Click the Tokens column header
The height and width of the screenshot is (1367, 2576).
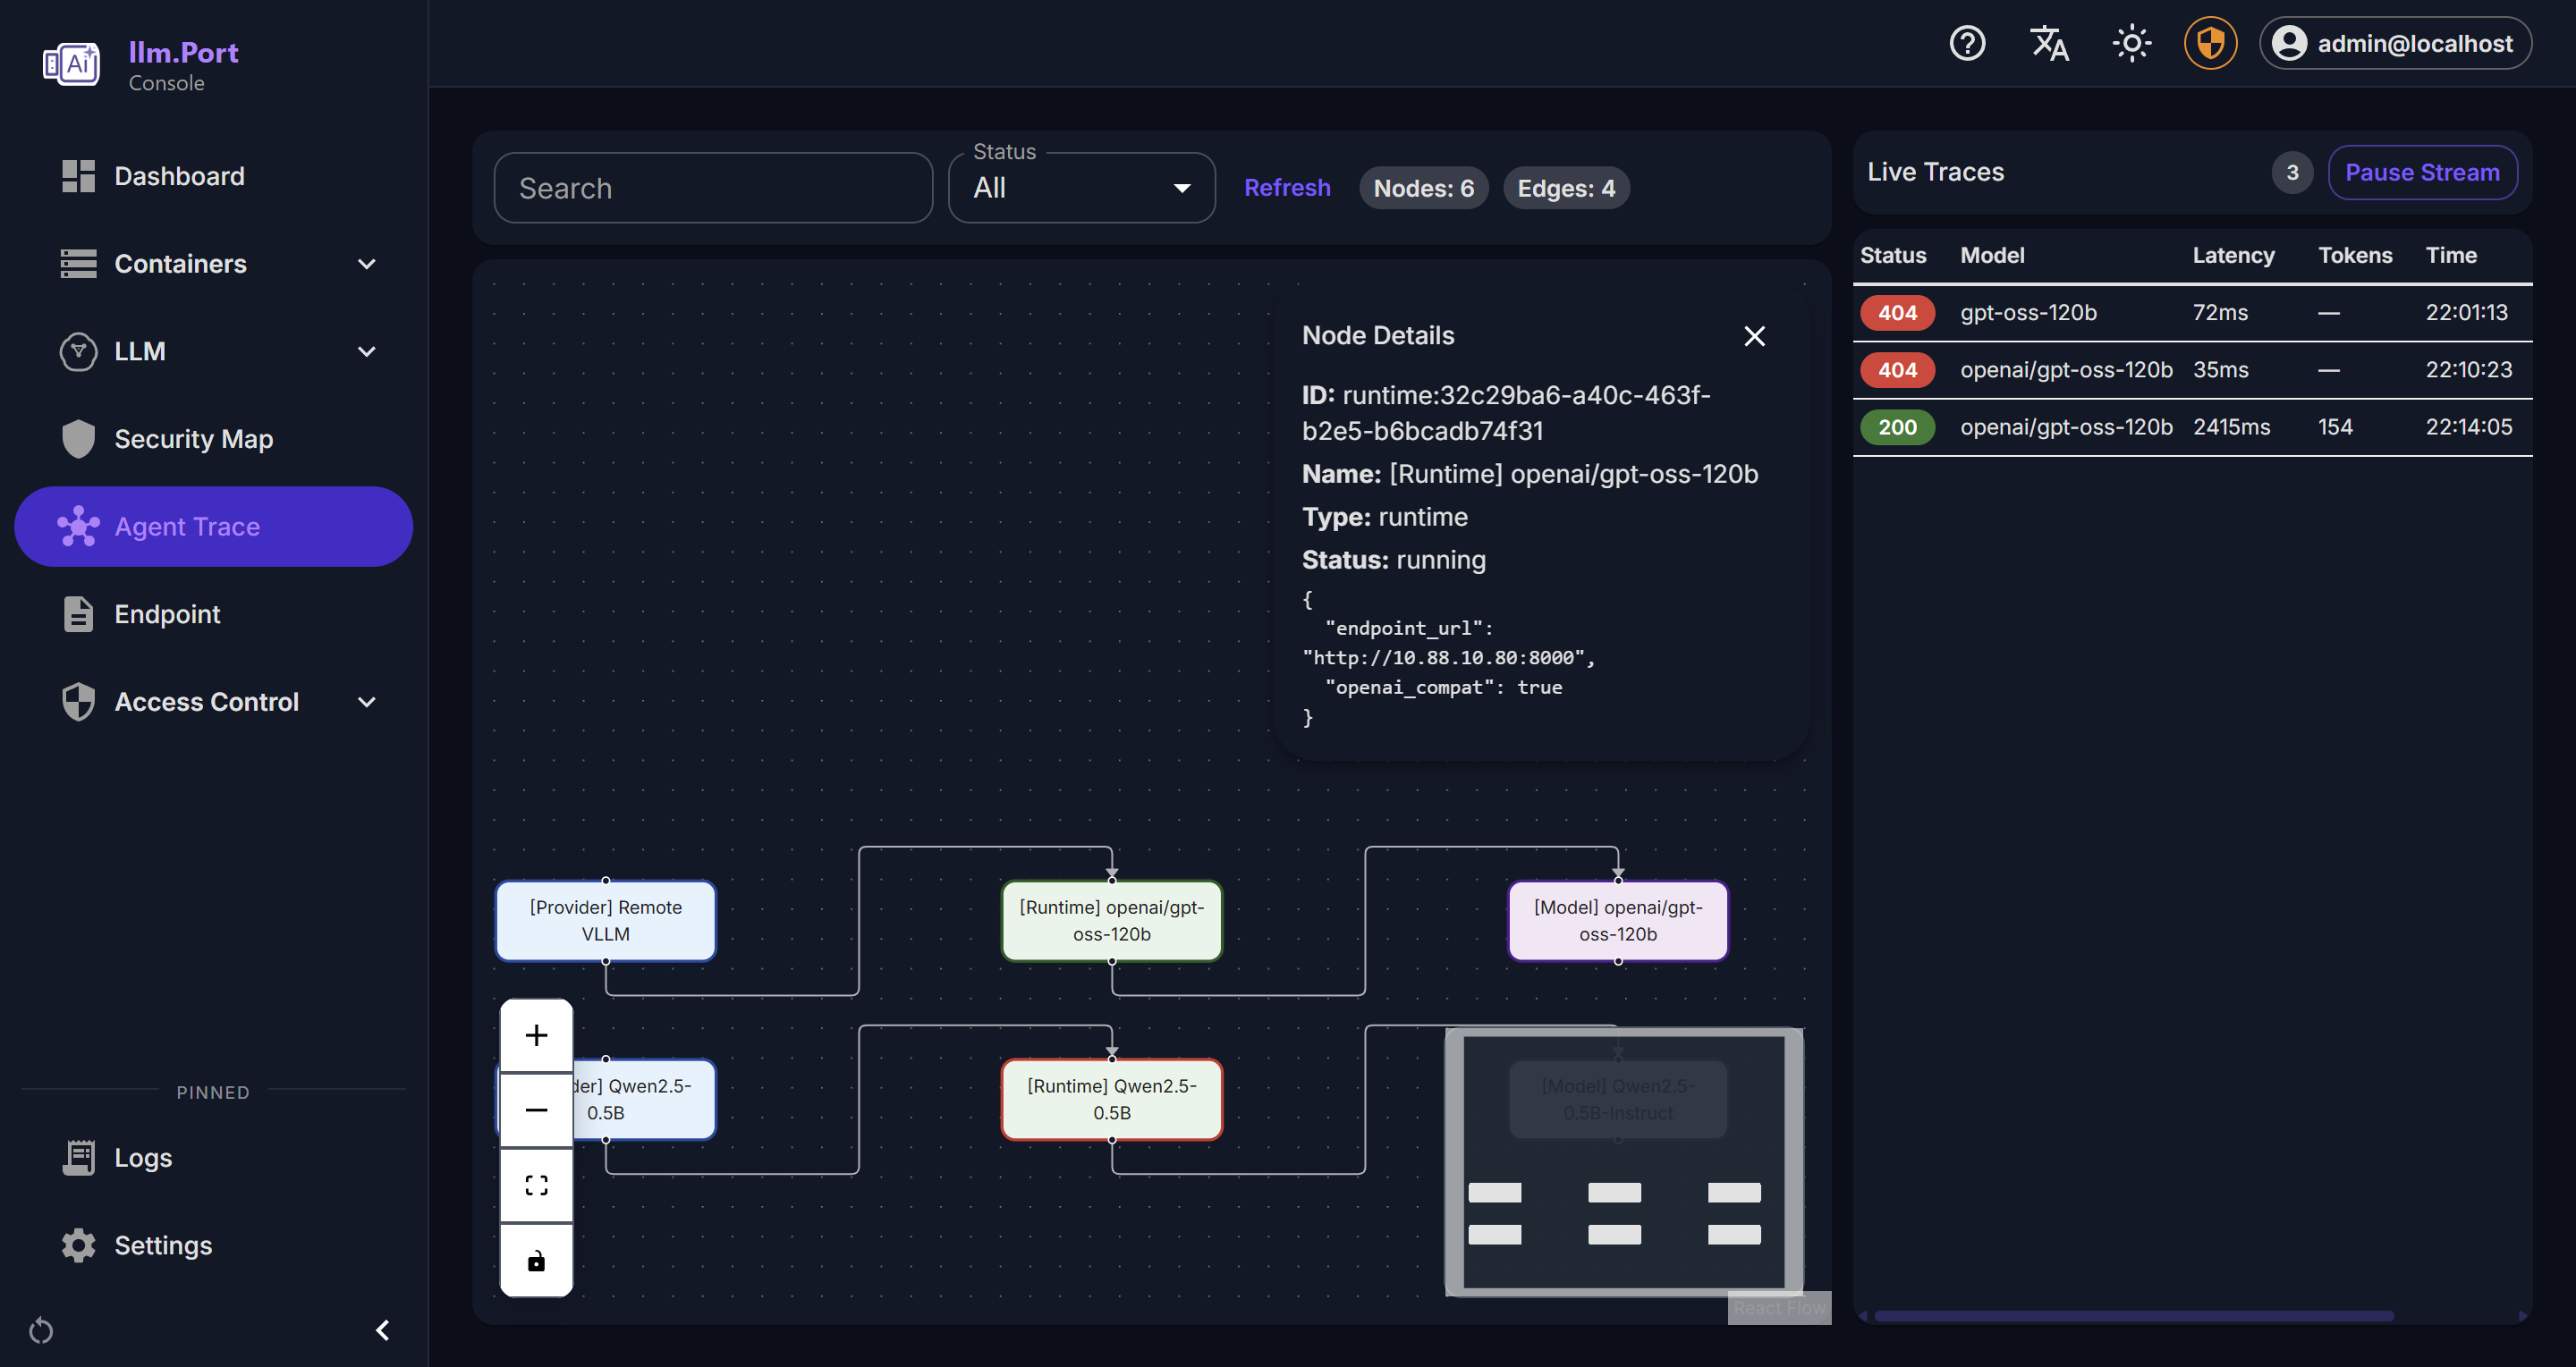click(2355, 255)
